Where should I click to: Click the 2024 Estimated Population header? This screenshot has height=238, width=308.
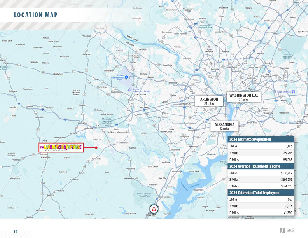click(x=261, y=140)
